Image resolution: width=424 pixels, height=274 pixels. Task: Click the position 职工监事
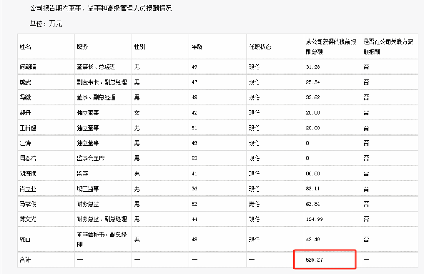click(88, 189)
